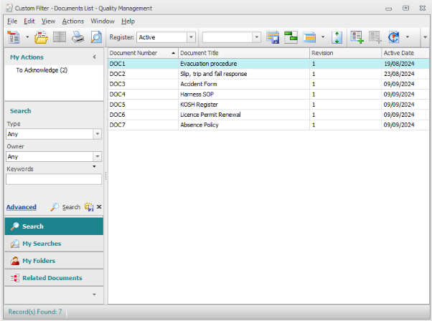Click the 19/08/2024 active date cell
The height and width of the screenshot is (321, 432).
405,64
